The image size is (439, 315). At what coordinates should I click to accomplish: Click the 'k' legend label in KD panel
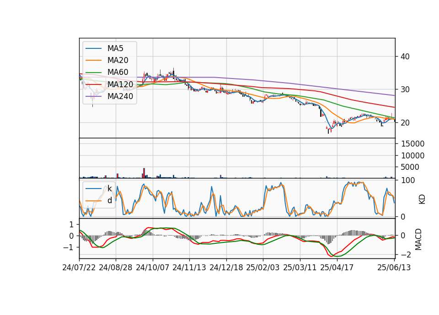(x=109, y=189)
